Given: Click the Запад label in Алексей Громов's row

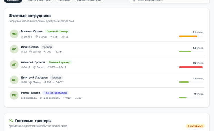Looking at the screenshot, I should [40, 67].
